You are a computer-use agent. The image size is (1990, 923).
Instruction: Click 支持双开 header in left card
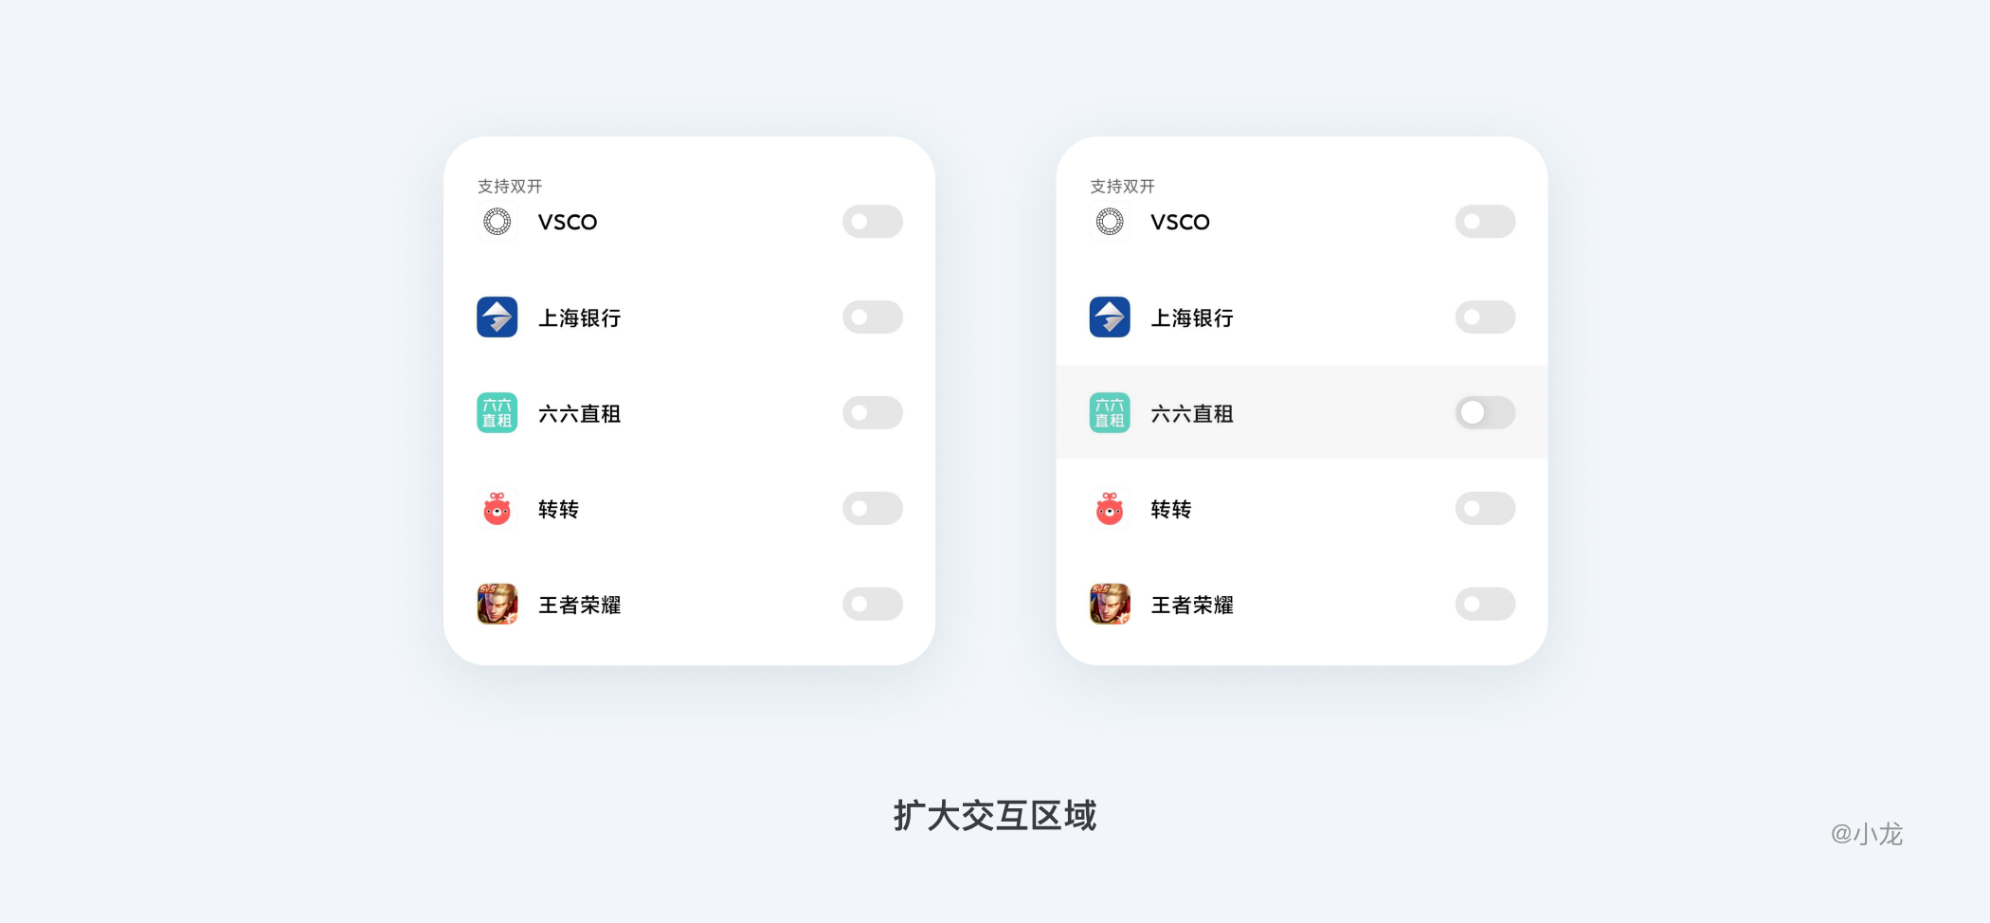click(510, 186)
